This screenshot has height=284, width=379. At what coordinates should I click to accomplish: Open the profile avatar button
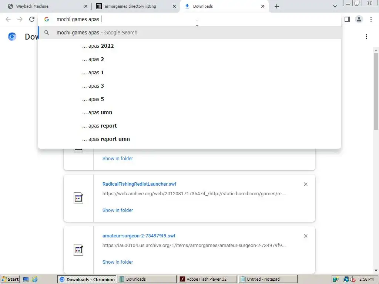pyautogui.click(x=359, y=19)
